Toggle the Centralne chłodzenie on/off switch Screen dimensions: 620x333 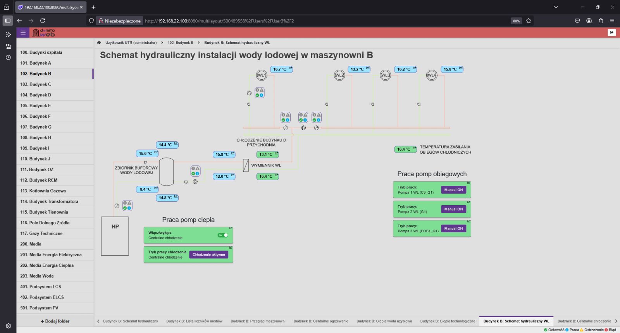pos(223,235)
